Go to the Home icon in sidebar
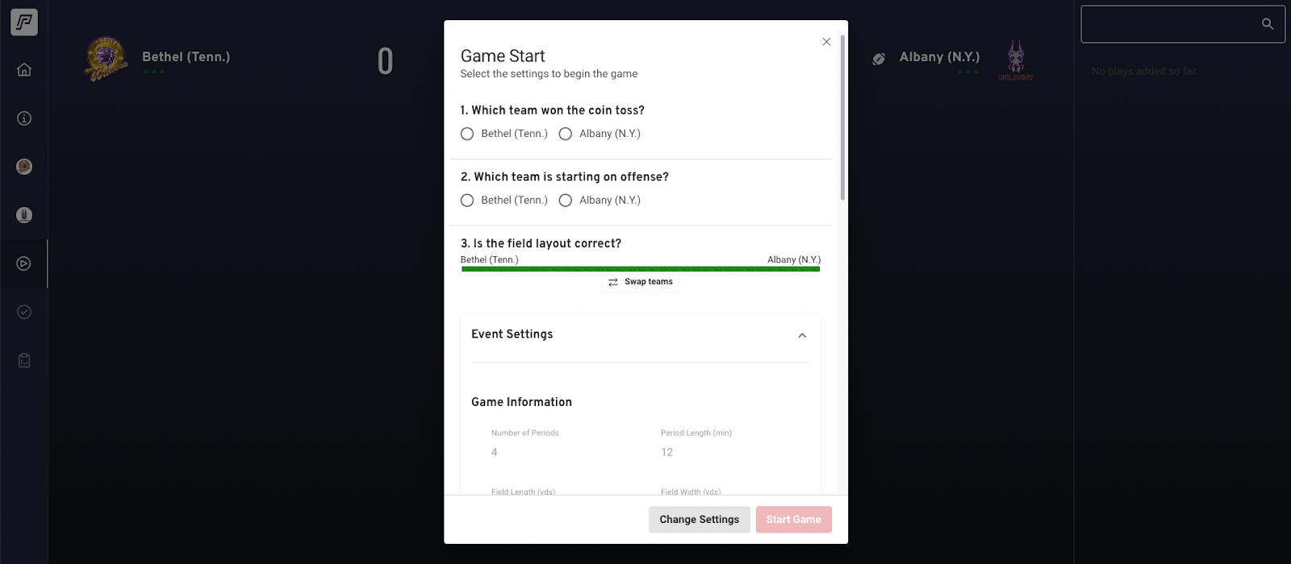This screenshot has height=564, width=1291. 24,70
